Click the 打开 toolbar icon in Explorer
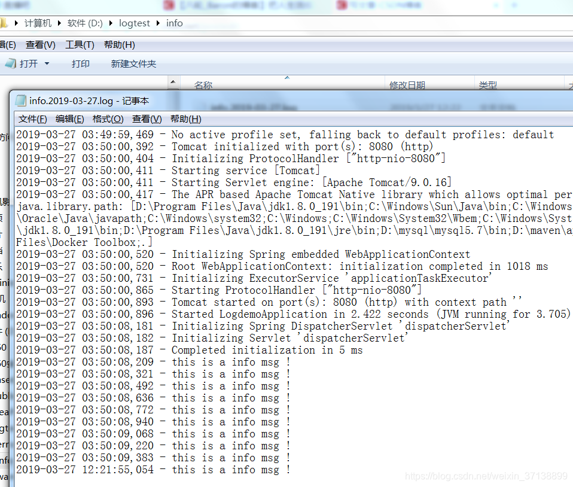Screen dimensions: 573x487 (x=11, y=63)
